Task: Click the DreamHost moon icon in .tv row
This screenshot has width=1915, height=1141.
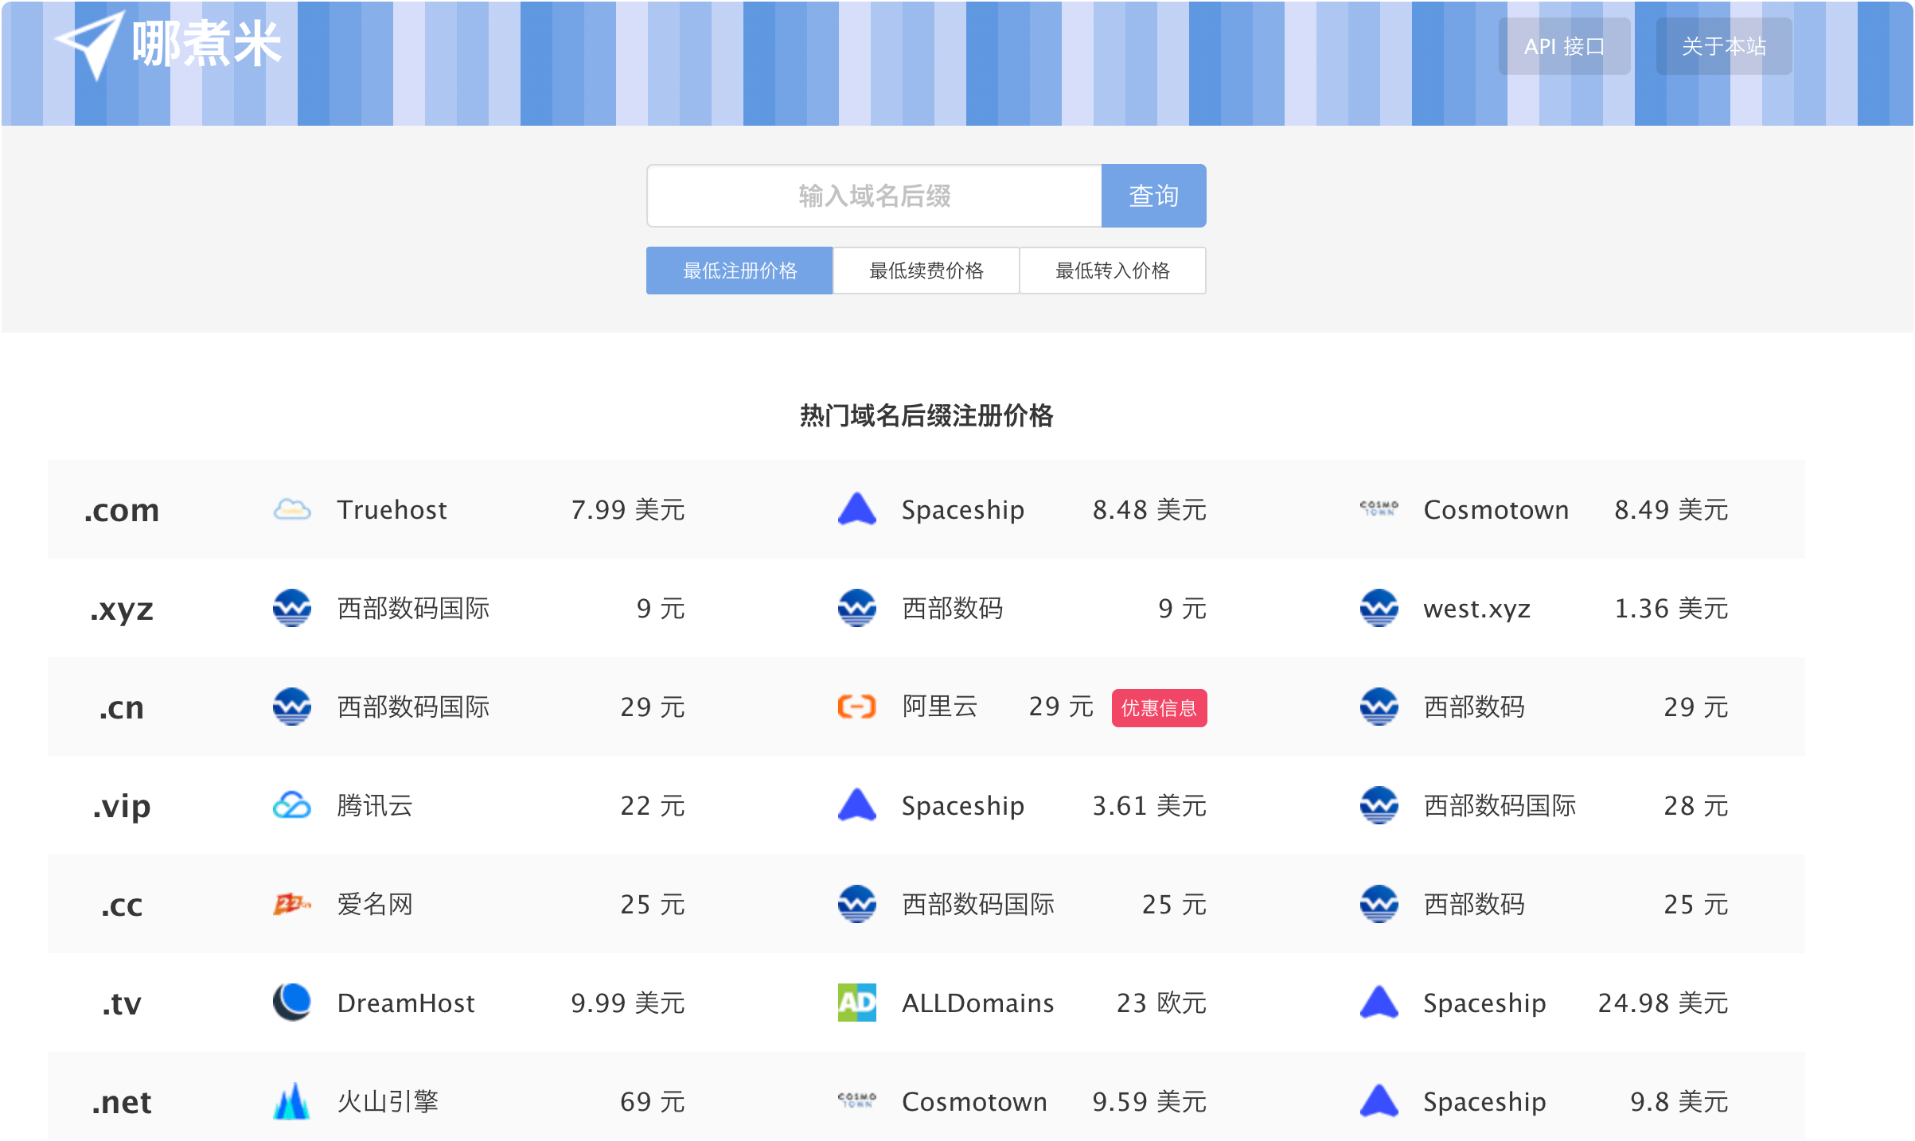Action: click(292, 1003)
